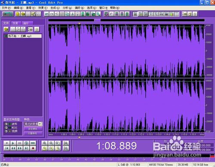Click the Zoom Out Full magnifier icon
Image resolution: width=215 pixels, height=167 pixels.
coord(58,143)
